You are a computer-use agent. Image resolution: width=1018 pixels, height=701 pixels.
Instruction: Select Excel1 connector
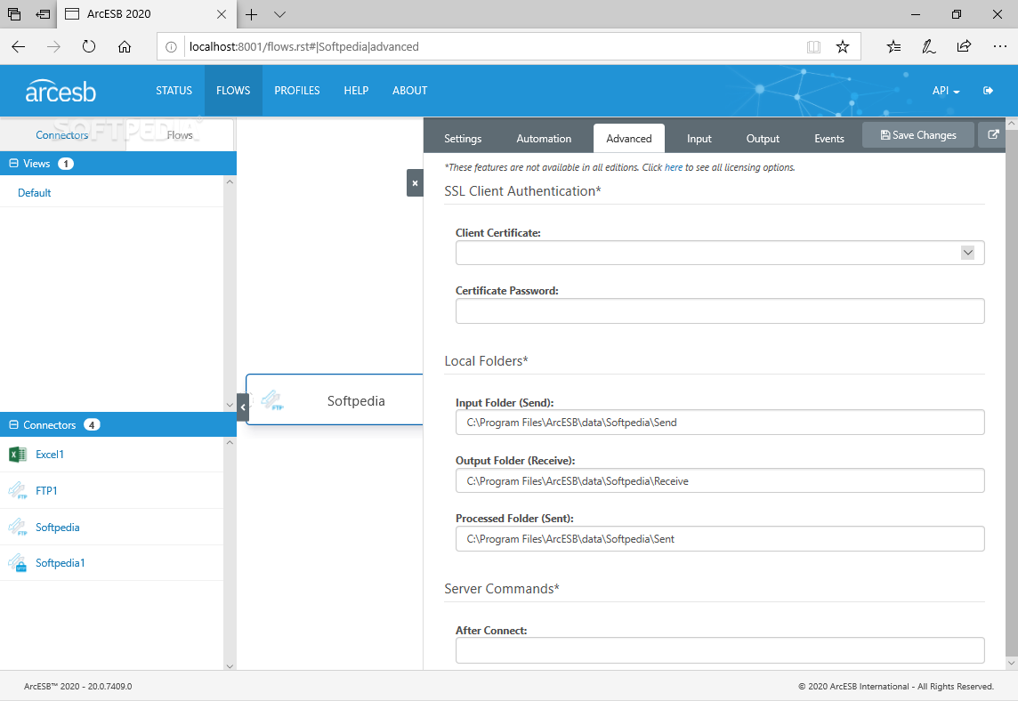tap(49, 455)
